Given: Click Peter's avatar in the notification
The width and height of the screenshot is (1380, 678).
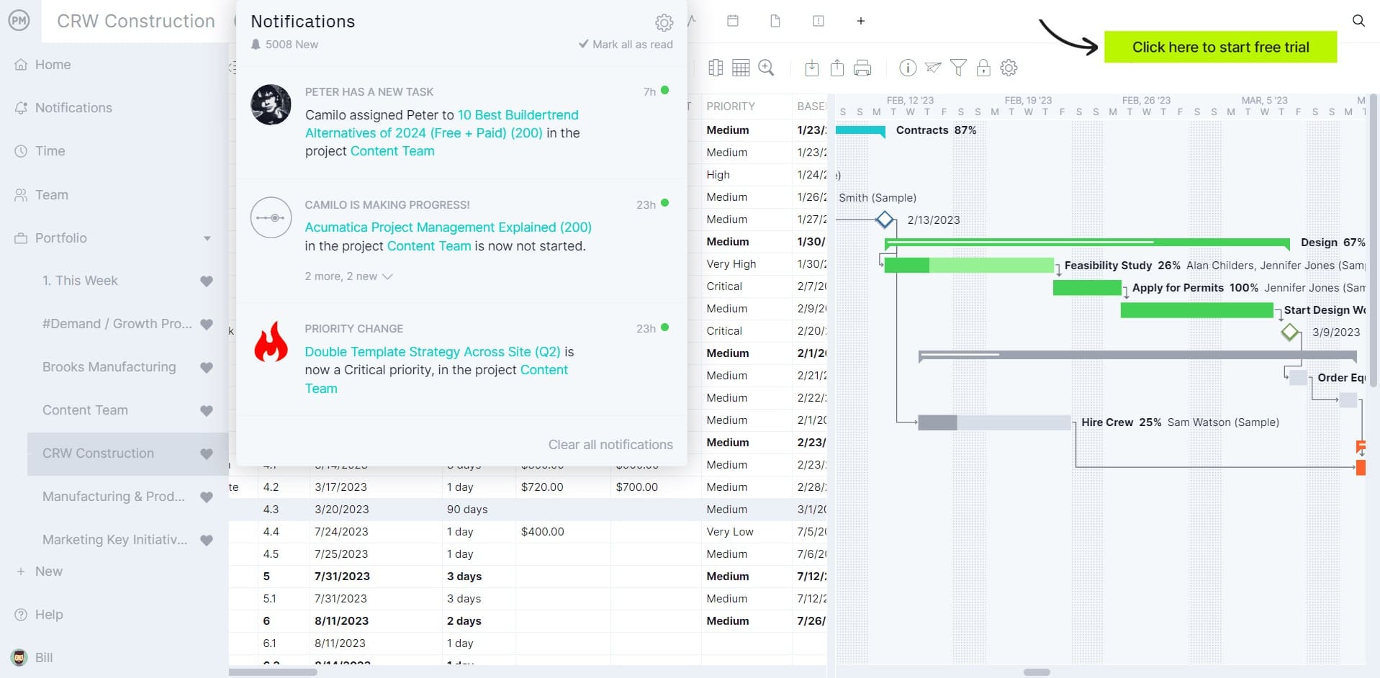Looking at the screenshot, I should pos(271,104).
